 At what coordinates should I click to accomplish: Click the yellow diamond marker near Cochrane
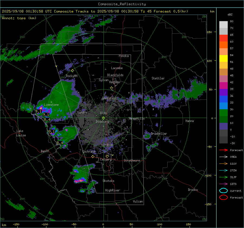coord(93,156)
